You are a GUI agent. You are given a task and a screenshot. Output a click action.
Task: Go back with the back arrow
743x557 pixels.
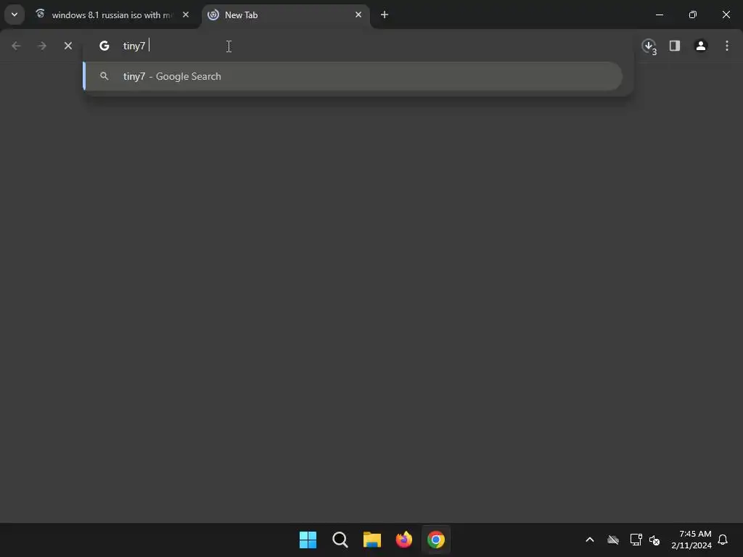point(16,46)
